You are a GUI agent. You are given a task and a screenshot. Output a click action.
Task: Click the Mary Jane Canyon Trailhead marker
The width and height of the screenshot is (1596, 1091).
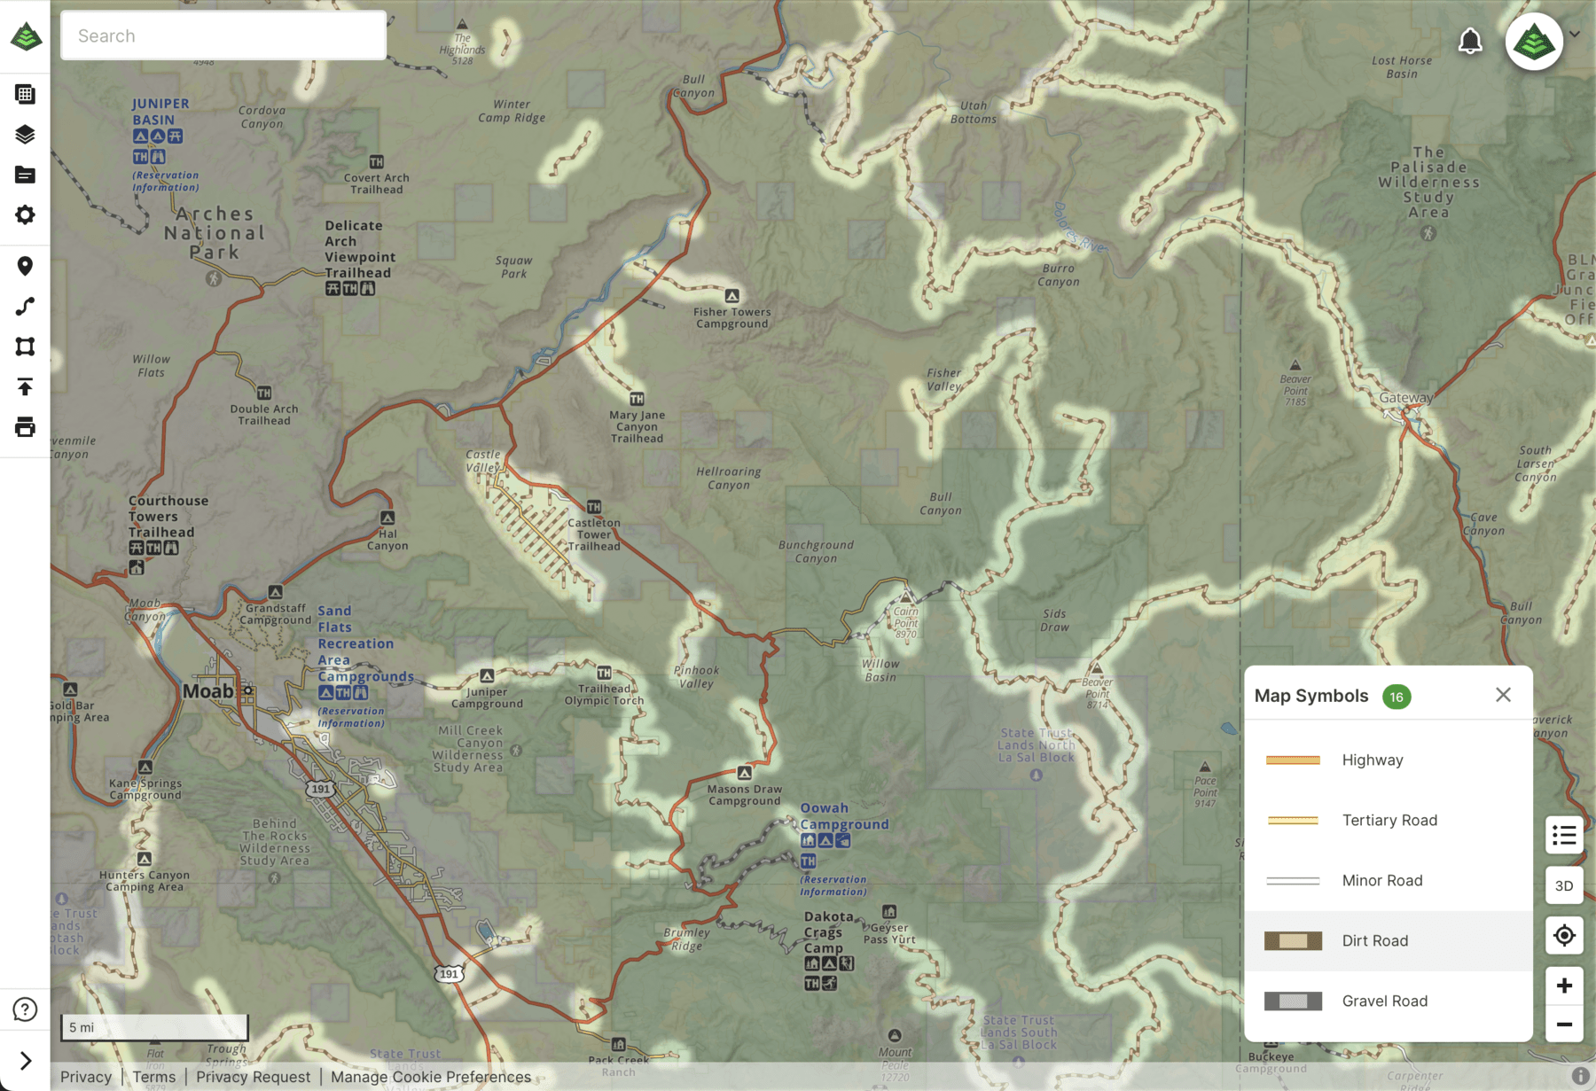click(637, 399)
